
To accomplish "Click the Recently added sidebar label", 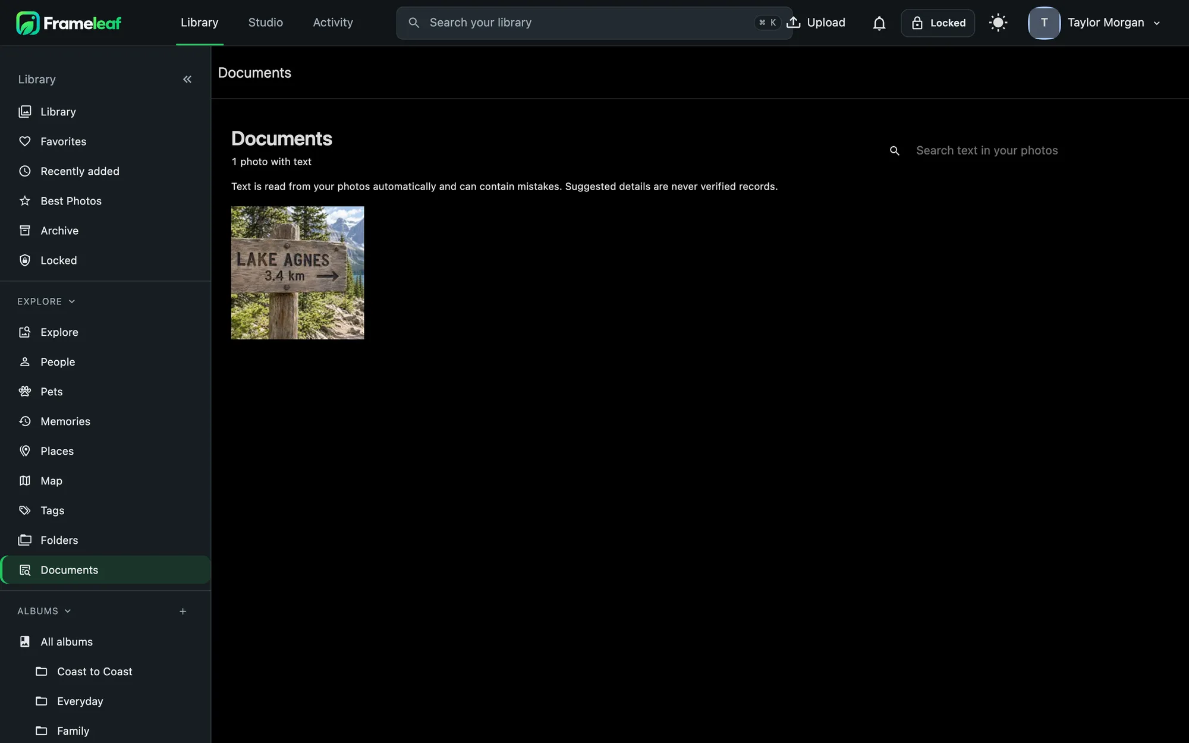I will click(80, 171).
